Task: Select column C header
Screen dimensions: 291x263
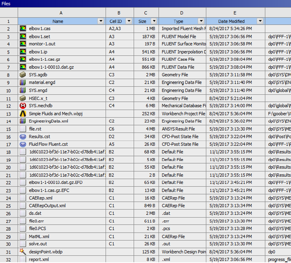Action: click(x=146, y=13)
